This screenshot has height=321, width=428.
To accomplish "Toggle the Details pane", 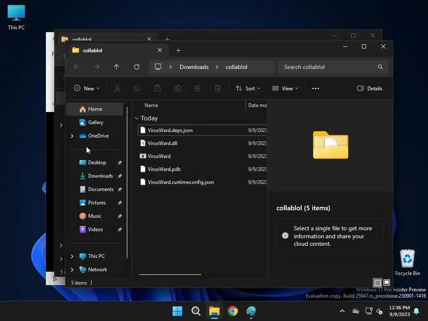I will pyautogui.click(x=369, y=88).
